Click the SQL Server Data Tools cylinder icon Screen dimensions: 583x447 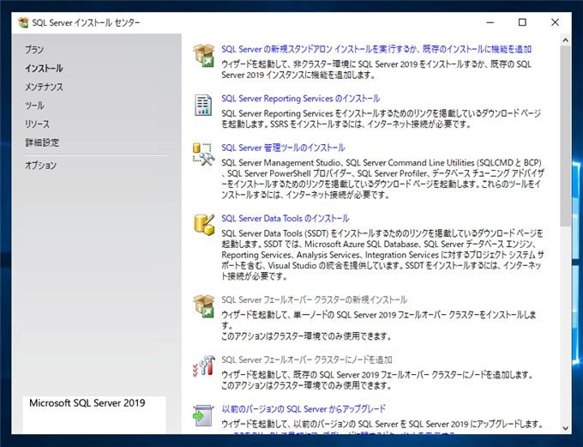[x=204, y=225]
